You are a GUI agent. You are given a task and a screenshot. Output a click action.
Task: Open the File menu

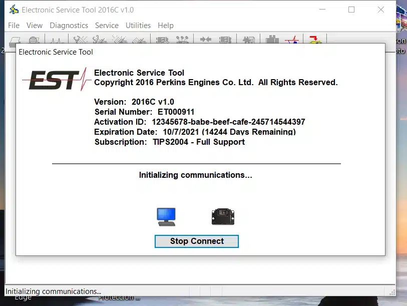click(14, 26)
